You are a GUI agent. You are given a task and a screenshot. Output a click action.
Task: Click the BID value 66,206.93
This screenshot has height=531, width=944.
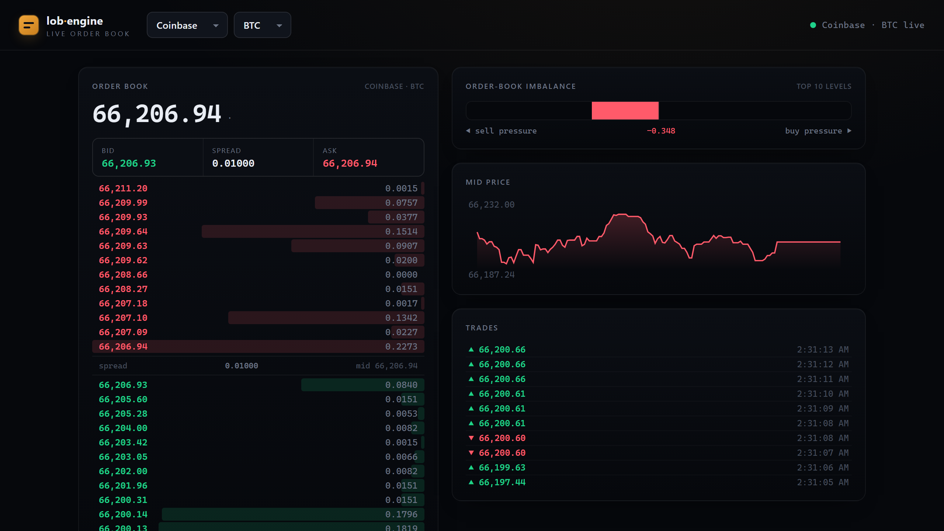[129, 163]
